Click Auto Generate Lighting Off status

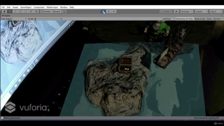coord(206,118)
